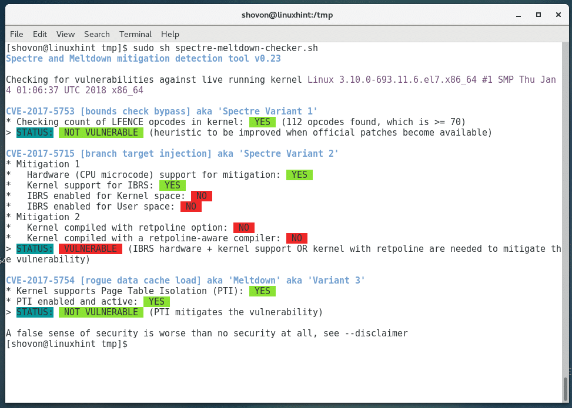Maximize the terminal window

click(x=537, y=15)
